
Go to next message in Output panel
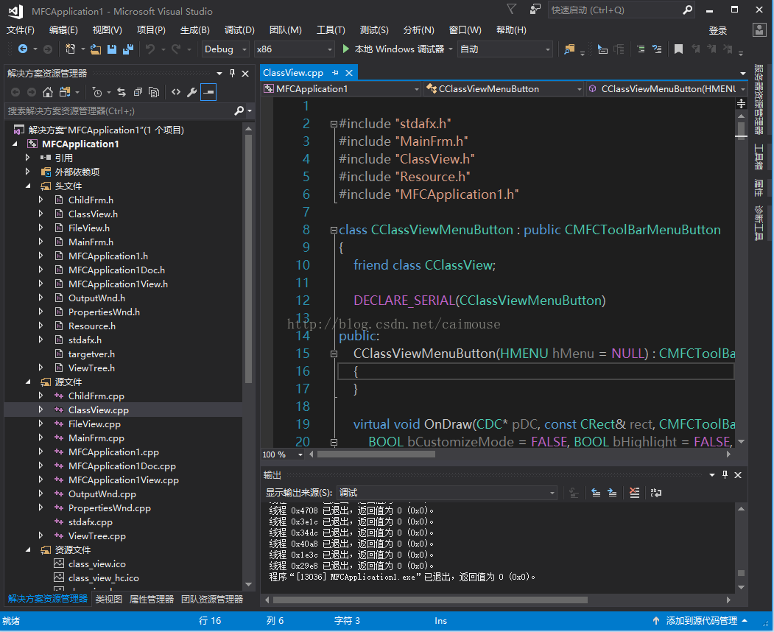612,492
